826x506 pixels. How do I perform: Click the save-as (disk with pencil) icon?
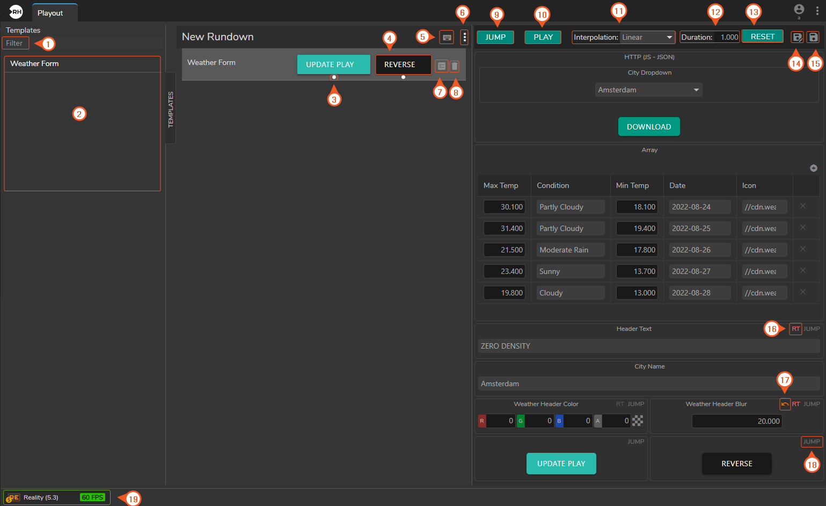coord(797,37)
